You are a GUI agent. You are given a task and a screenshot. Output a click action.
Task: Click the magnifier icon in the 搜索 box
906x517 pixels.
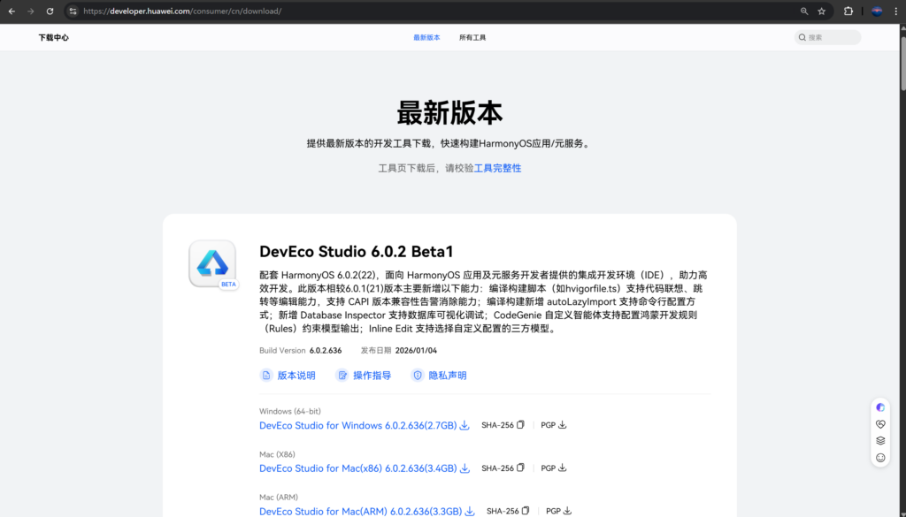(802, 37)
